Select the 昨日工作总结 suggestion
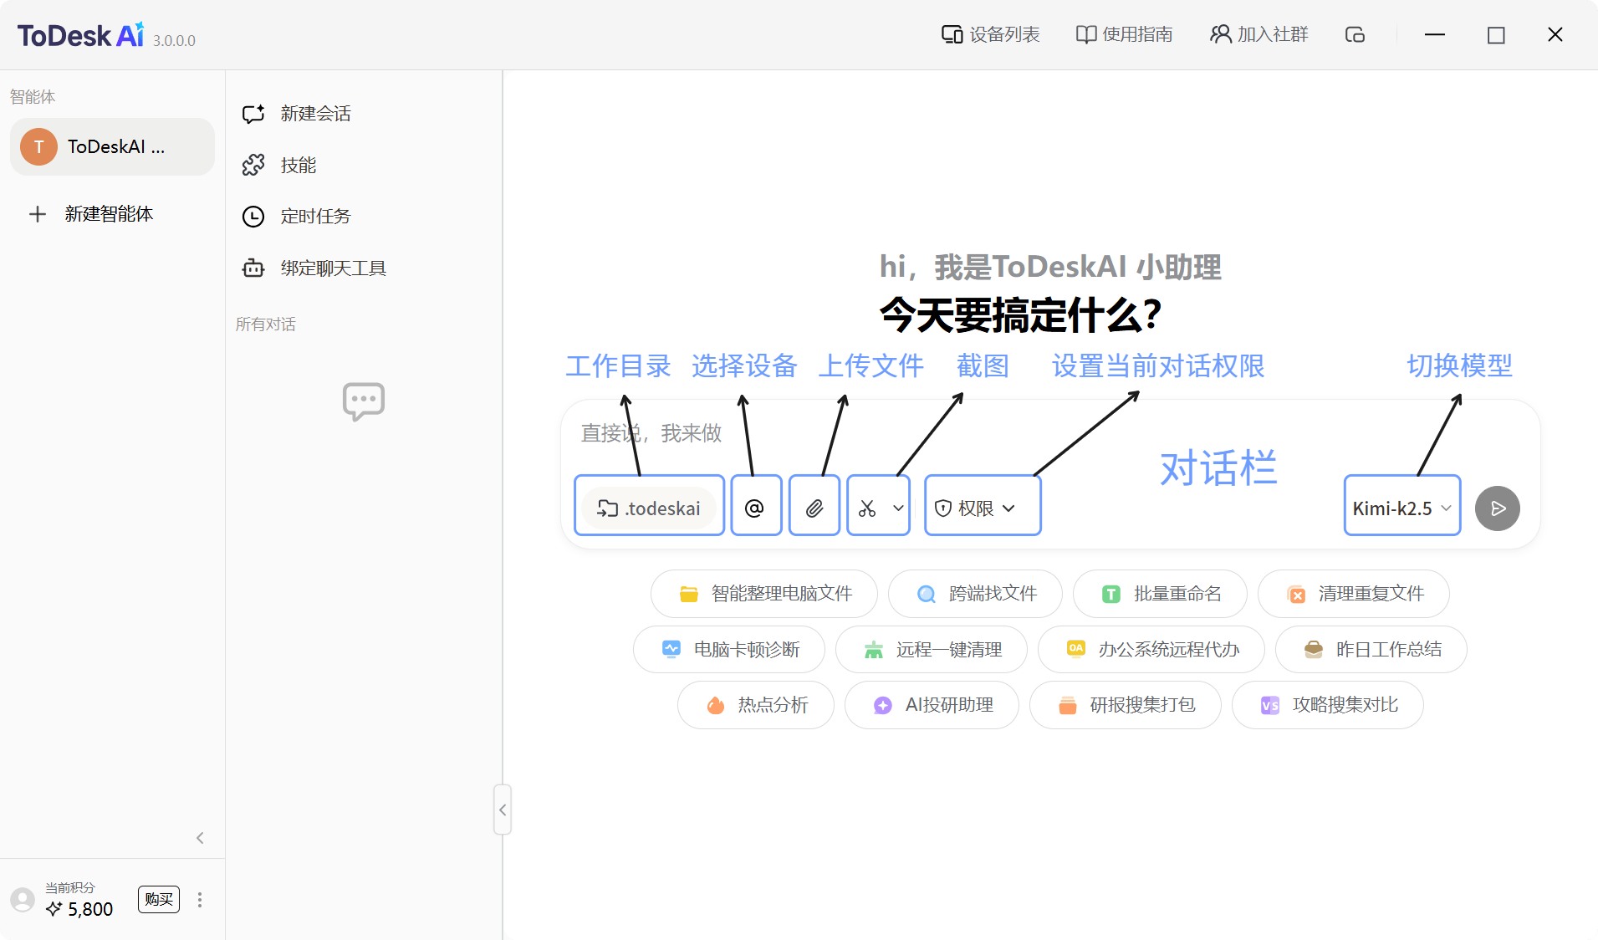The image size is (1598, 940). [x=1371, y=650]
